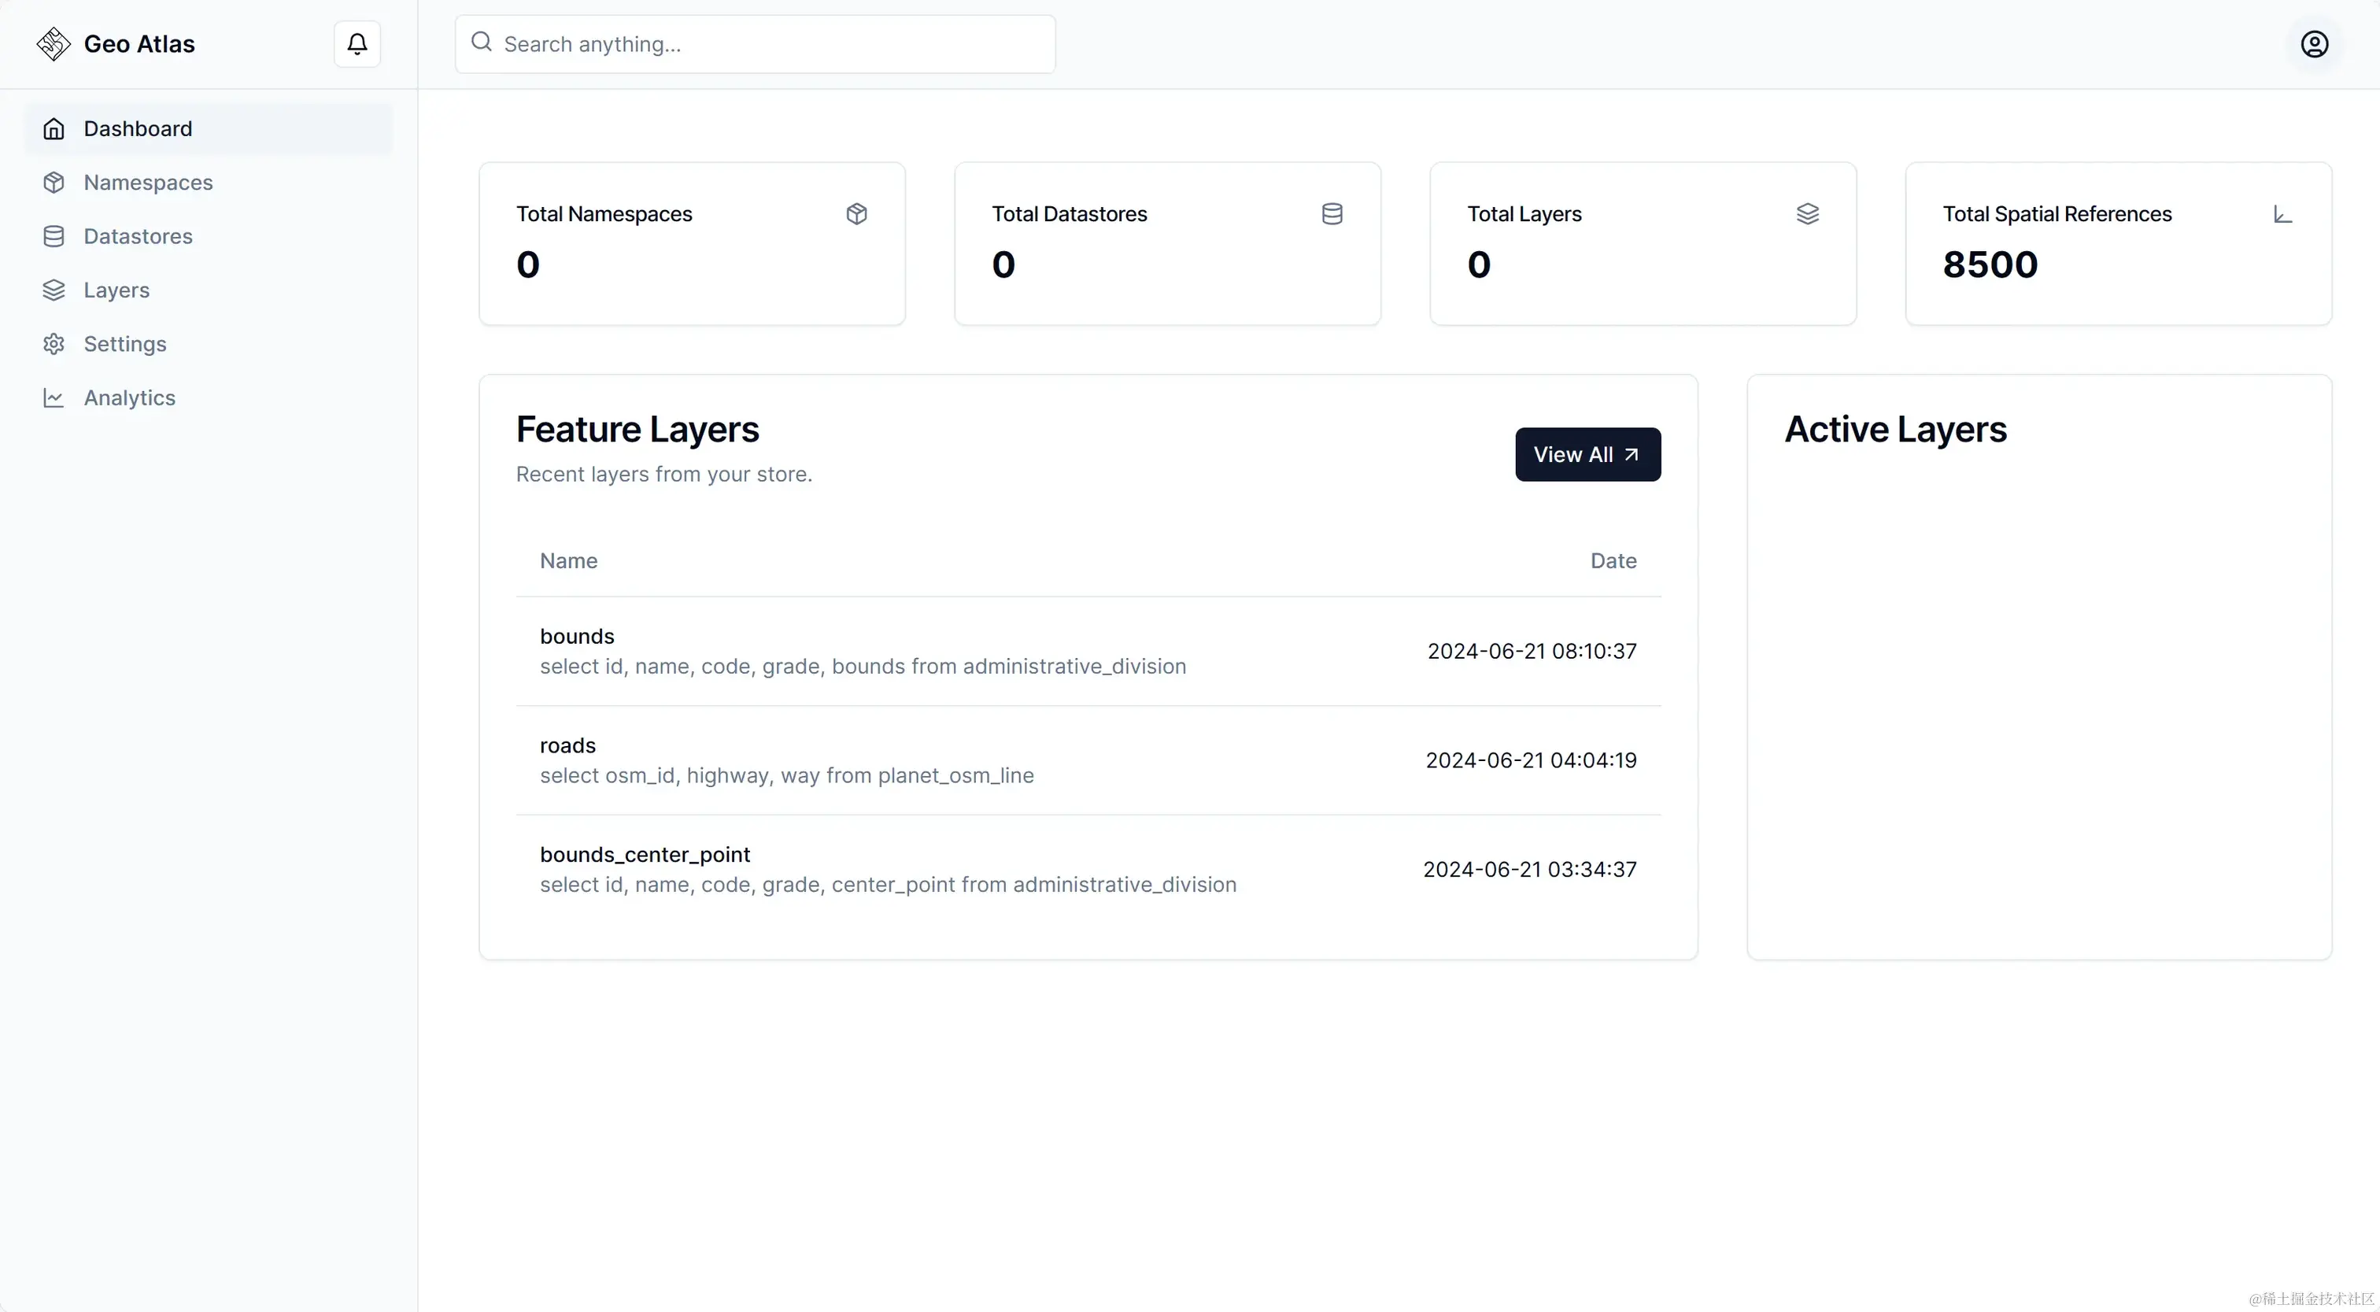Viewport: 2380px width, 1312px height.
Task: Click the axis icon in Spatial References card
Action: point(2282,214)
